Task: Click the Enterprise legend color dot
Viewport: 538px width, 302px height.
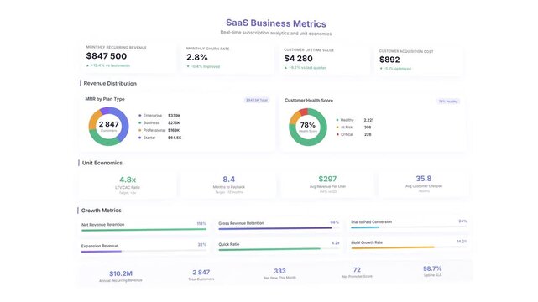Action: [x=139, y=116]
